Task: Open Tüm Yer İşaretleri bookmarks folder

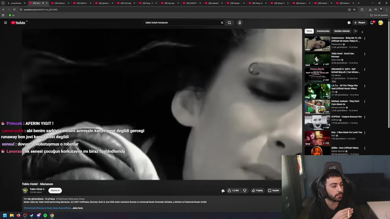Action: click(x=379, y=15)
